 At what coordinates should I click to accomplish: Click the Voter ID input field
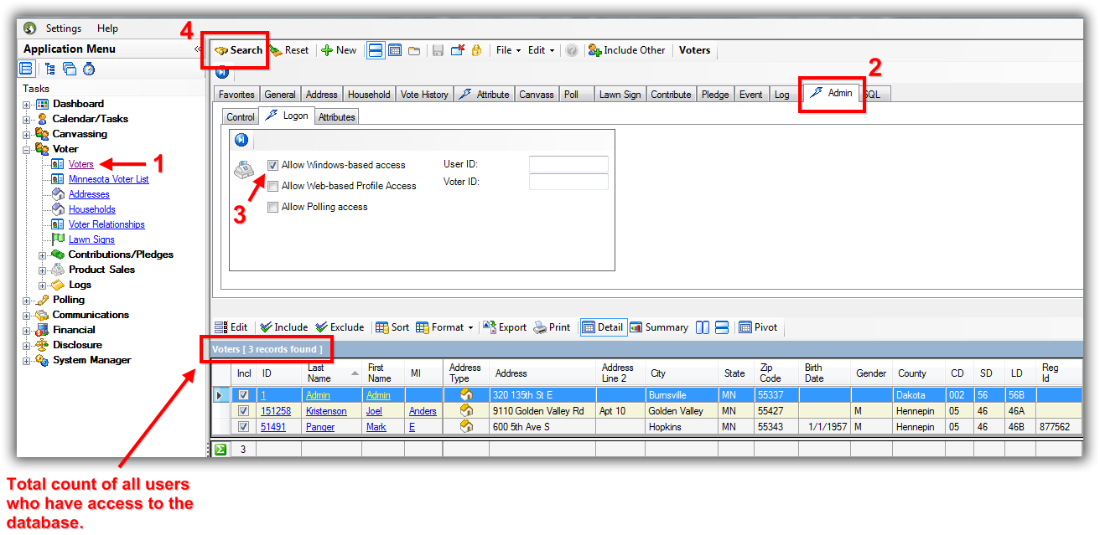point(568,183)
